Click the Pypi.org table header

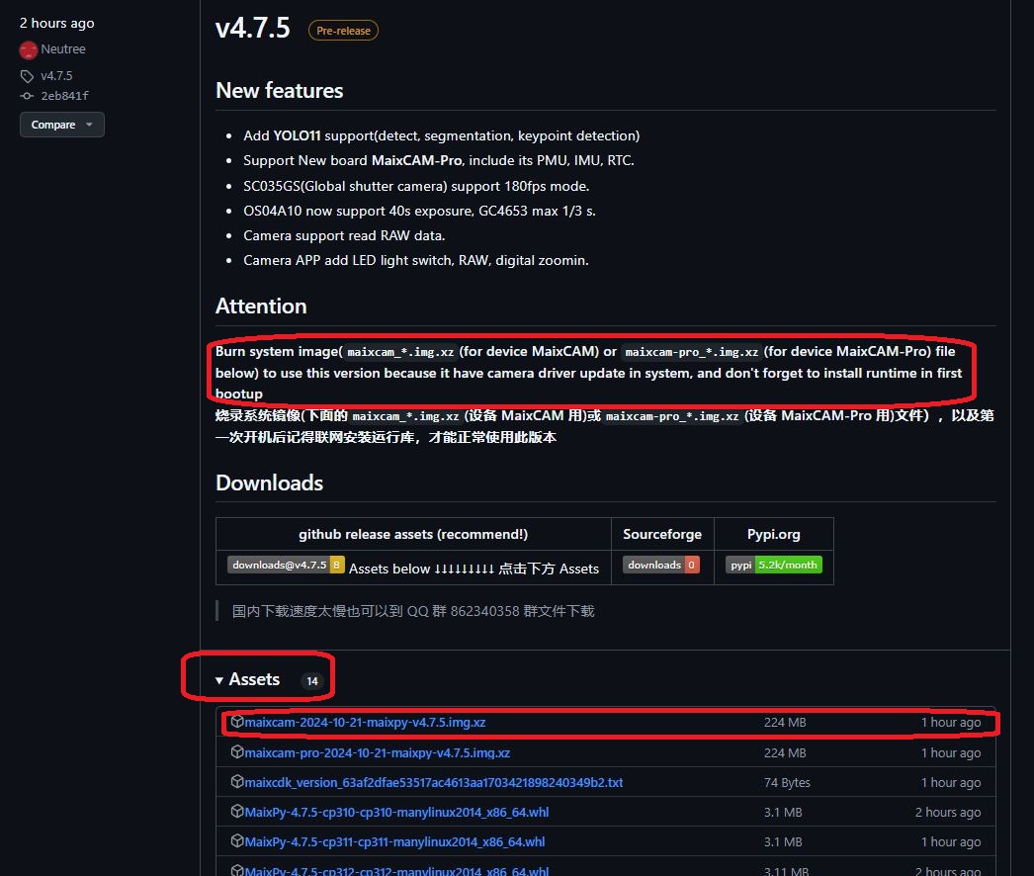(773, 534)
